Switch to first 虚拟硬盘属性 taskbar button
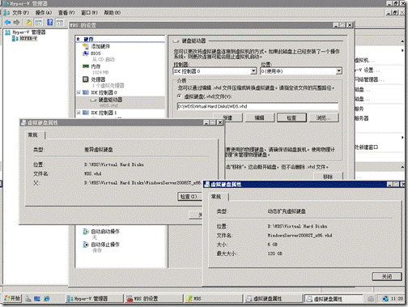 [274, 299]
